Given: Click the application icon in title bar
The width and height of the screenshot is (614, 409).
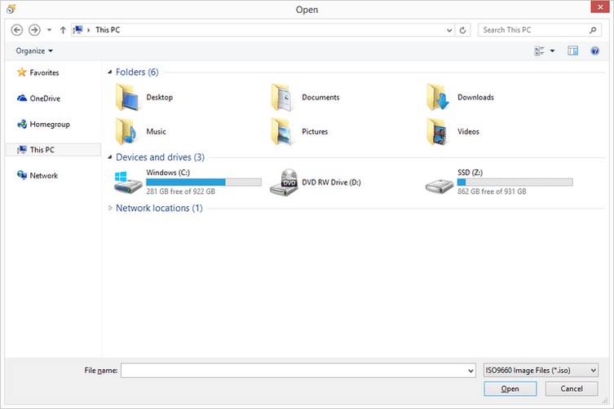Looking at the screenshot, I should click(11, 9).
